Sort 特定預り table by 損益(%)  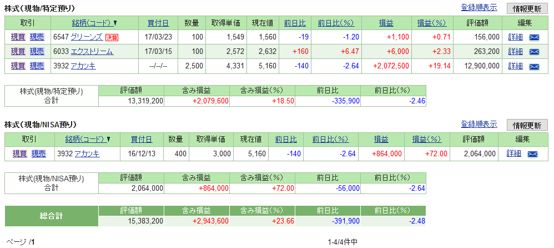[432, 23]
